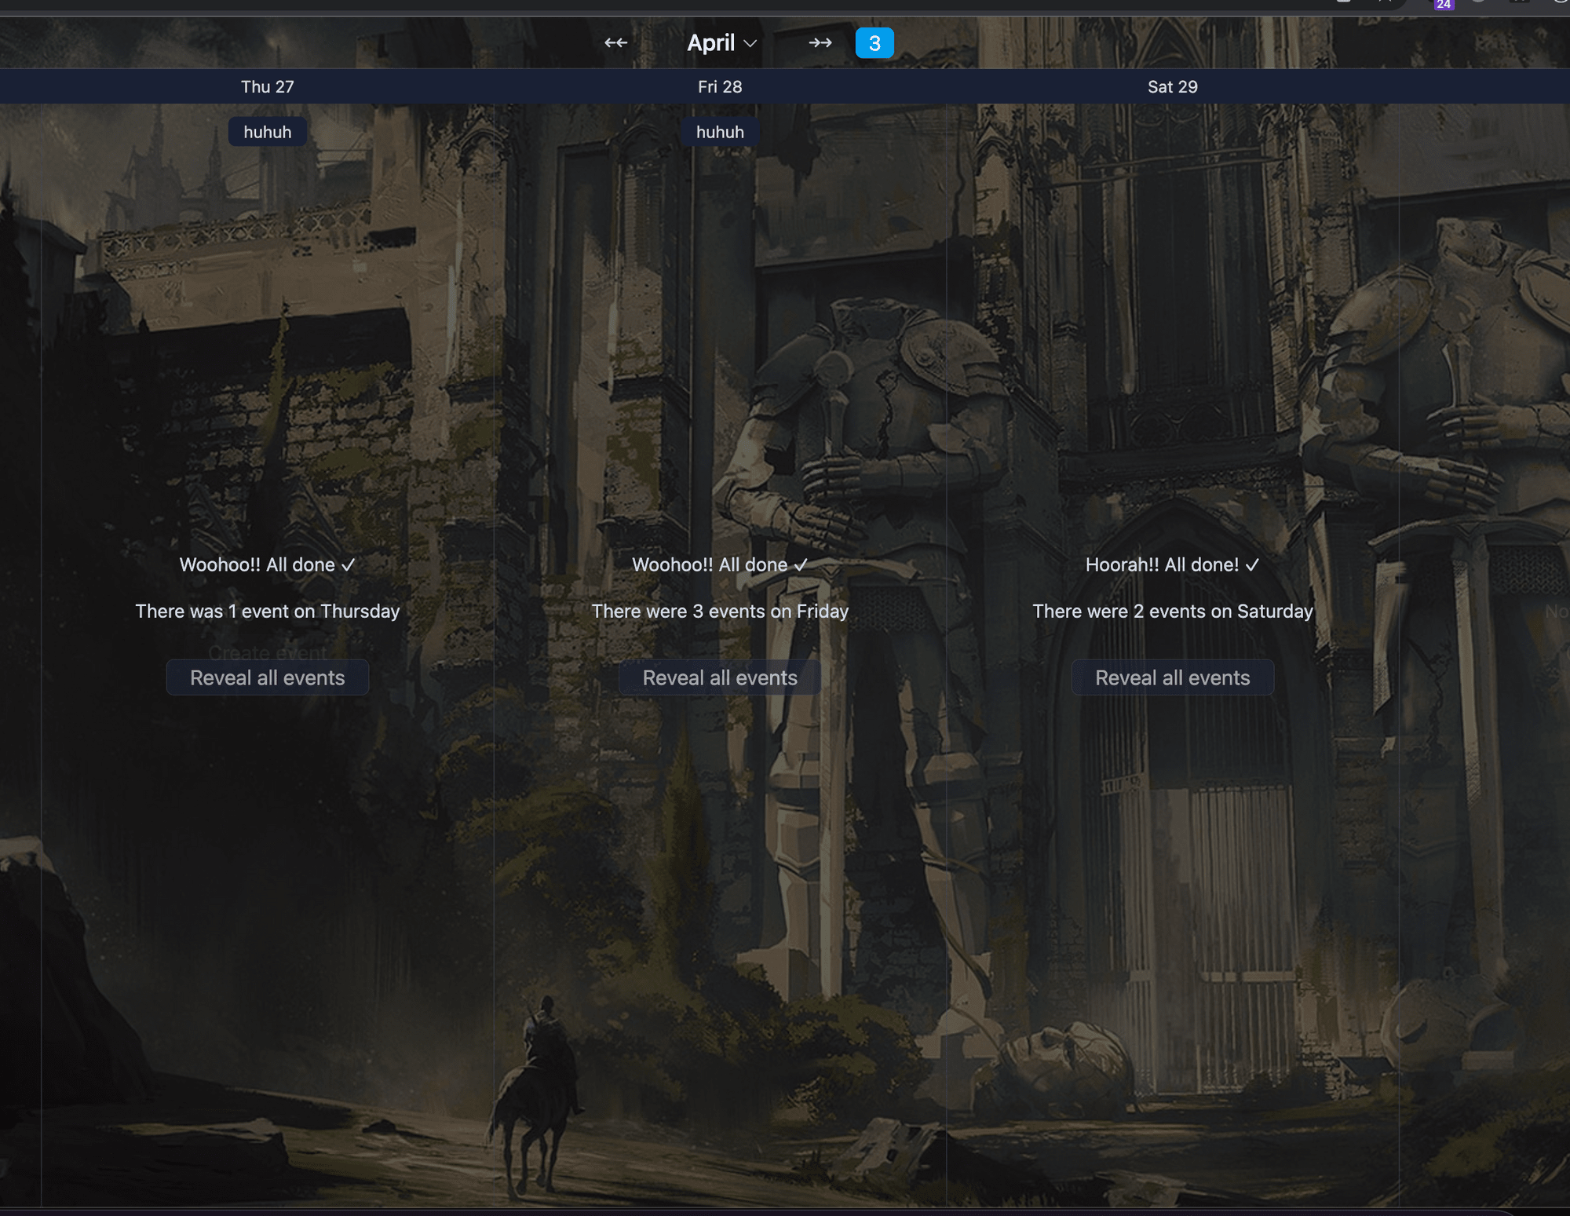Click faded Create event text on Thursday

tap(267, 652)
